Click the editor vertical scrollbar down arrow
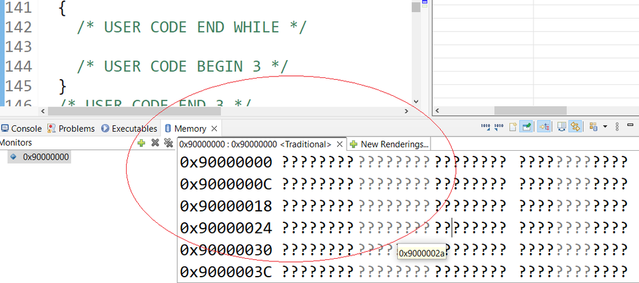This screenshot has height=283, width=639. tap(416, 102)
